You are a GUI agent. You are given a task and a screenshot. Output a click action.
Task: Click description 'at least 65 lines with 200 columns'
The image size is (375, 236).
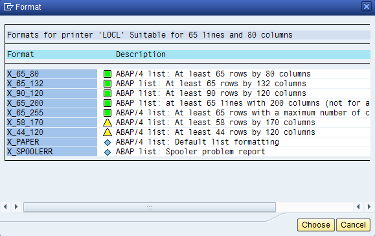[242, 103]
